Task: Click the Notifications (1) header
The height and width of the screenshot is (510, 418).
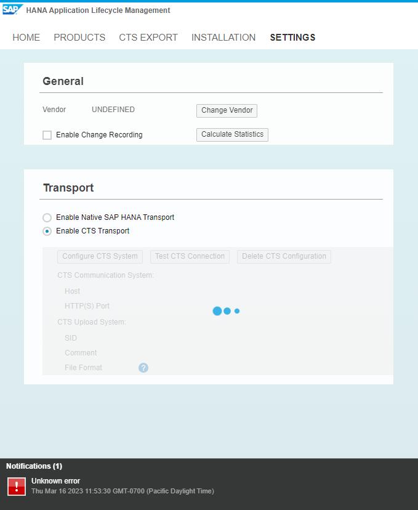Action: (x=34, y=466)
